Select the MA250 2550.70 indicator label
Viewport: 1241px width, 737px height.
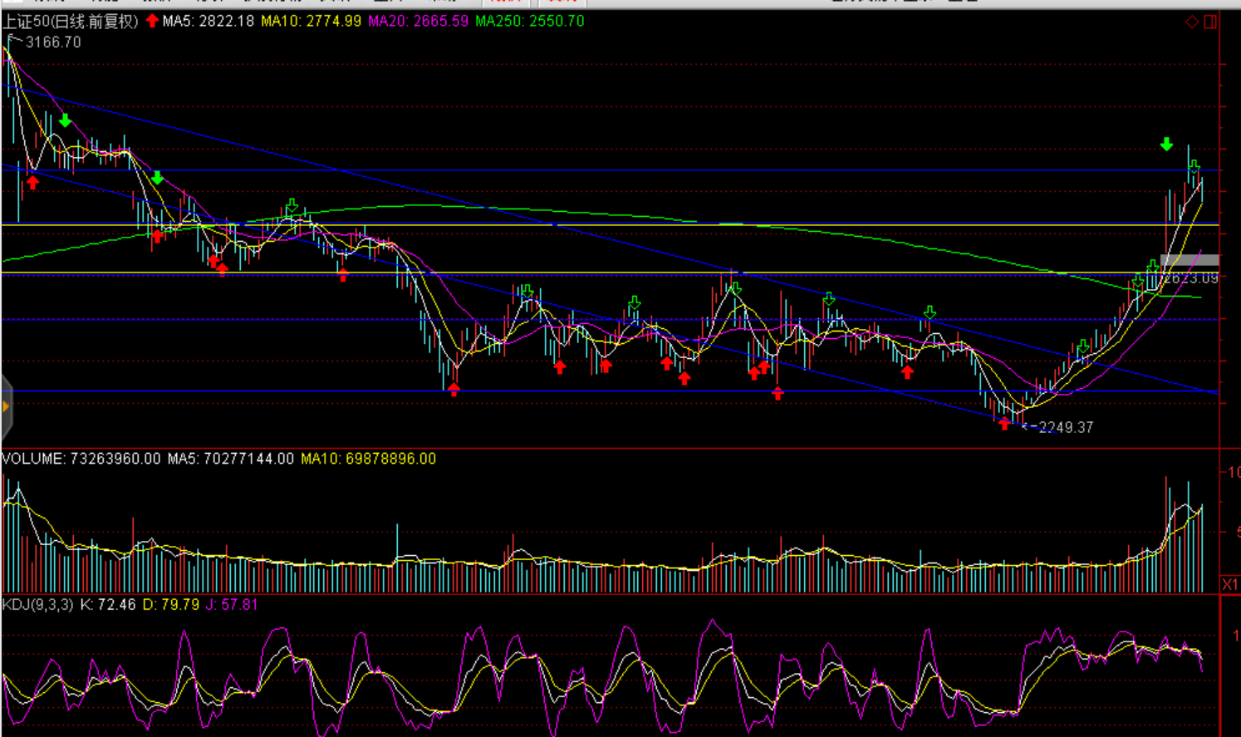tap(529, 22)
